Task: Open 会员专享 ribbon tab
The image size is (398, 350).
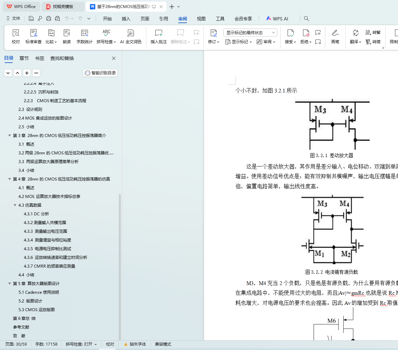Action: pos(243,19)
